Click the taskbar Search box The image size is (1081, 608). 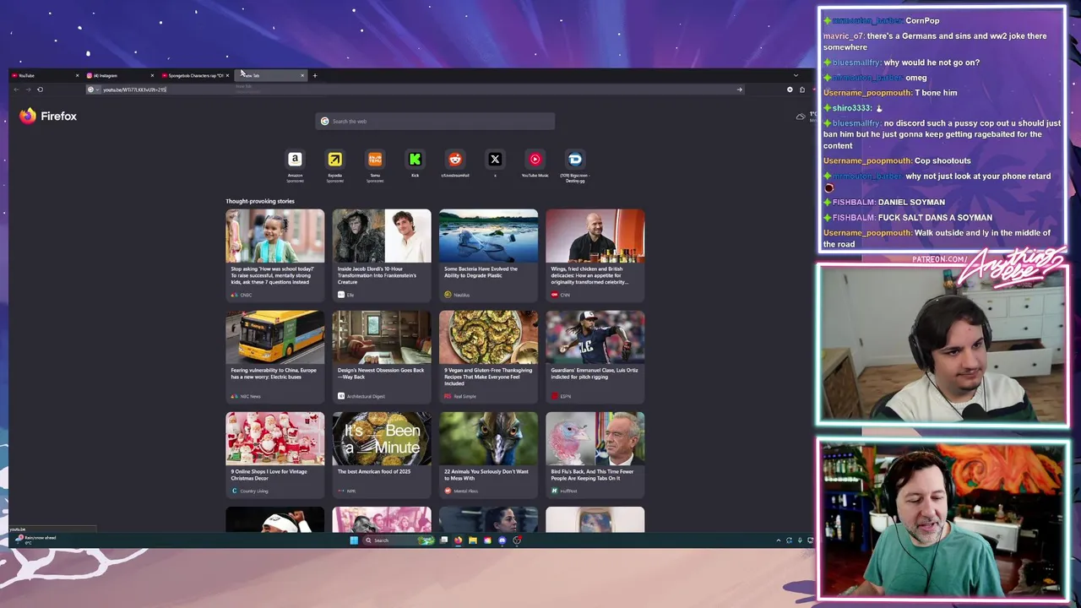pyautogui.click(x=399, y=540)
